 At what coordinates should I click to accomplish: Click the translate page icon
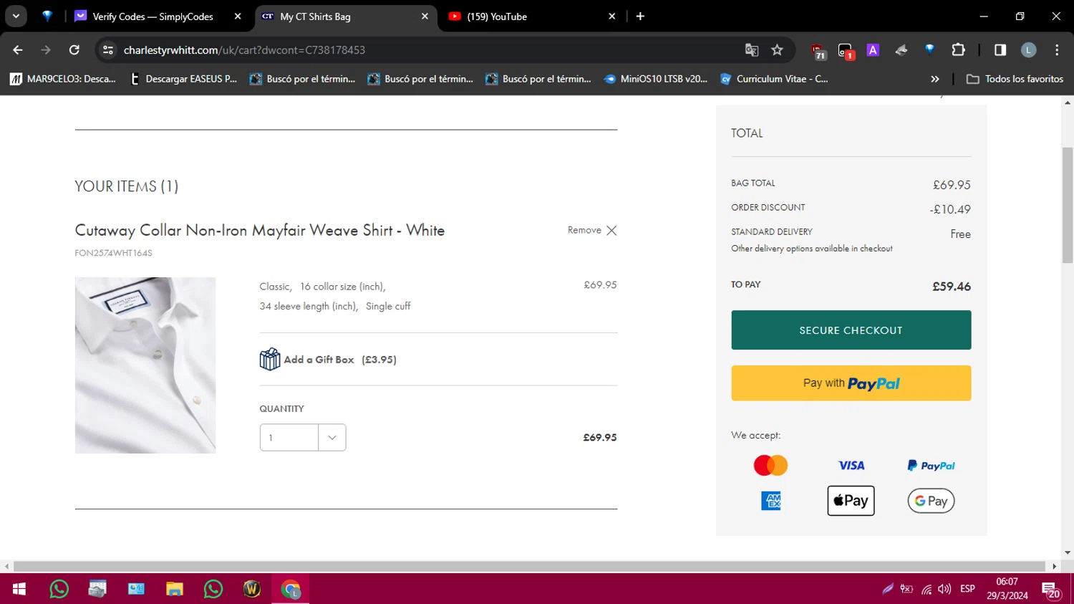coord(752,50)
